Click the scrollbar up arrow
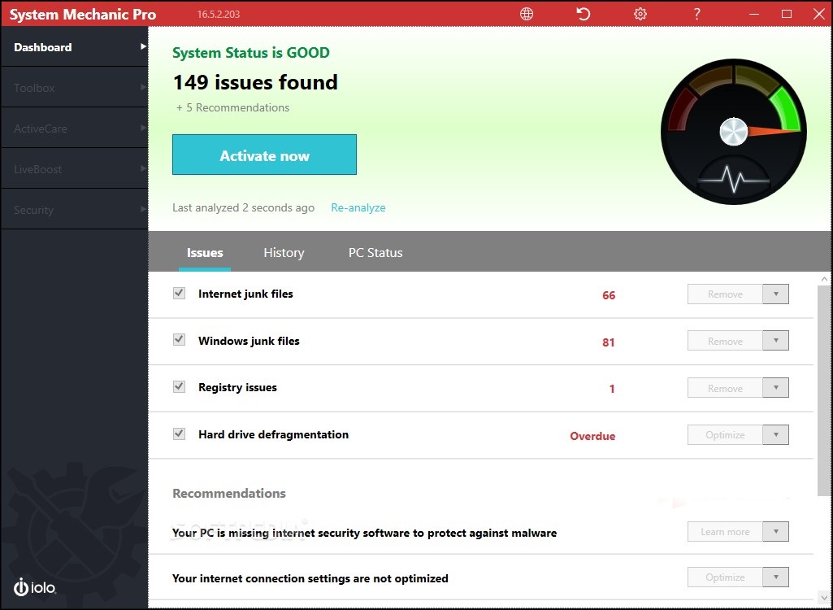Viewport: 833px width, 610px height. click(824, 279)
